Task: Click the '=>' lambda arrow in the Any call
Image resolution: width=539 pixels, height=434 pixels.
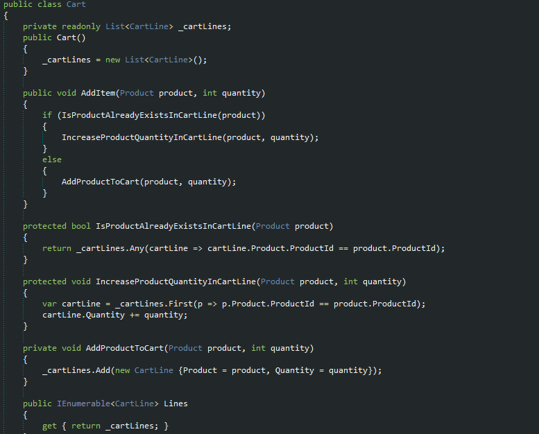Action: [198, 248]
